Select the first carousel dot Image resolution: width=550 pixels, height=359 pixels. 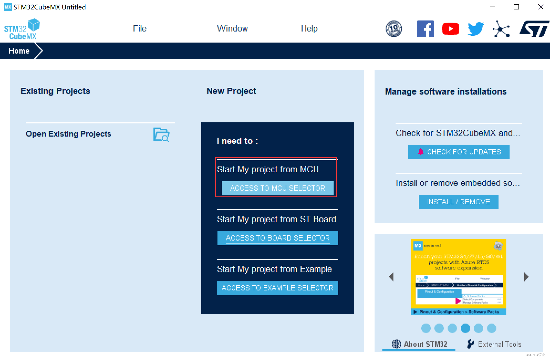tap(426, 328)
